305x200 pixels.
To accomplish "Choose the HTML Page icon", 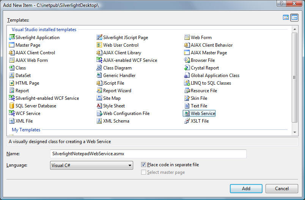I will (x=12, y=83).
